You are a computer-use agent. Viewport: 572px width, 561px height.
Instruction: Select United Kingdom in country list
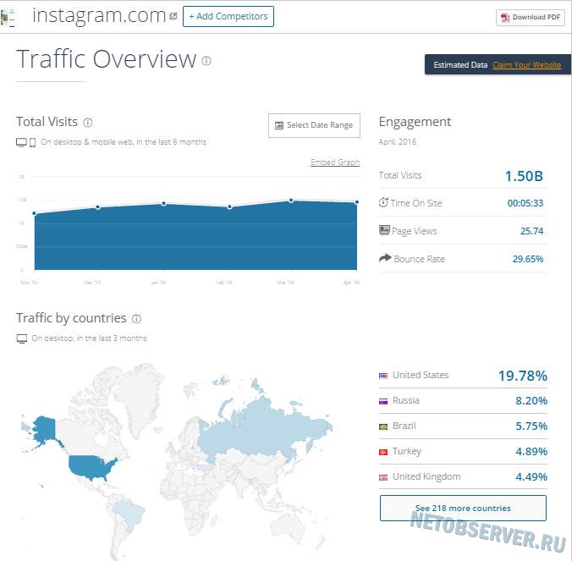coord(426,476)
